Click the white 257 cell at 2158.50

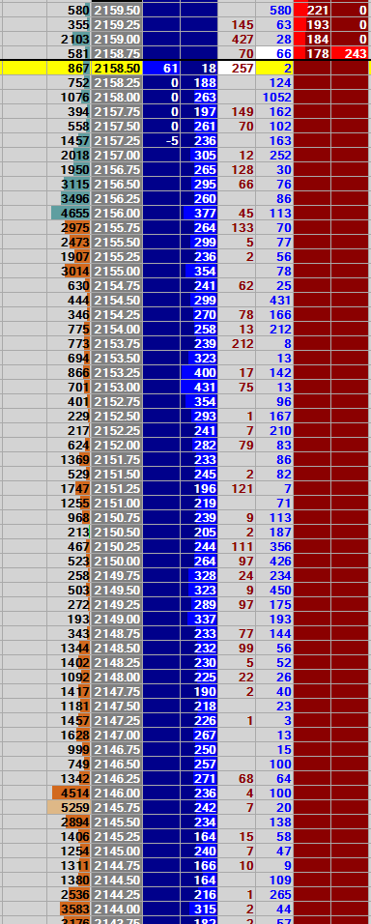pos(237,69)
